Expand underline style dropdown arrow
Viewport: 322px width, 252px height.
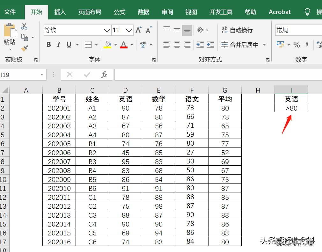tap(77, 45)
